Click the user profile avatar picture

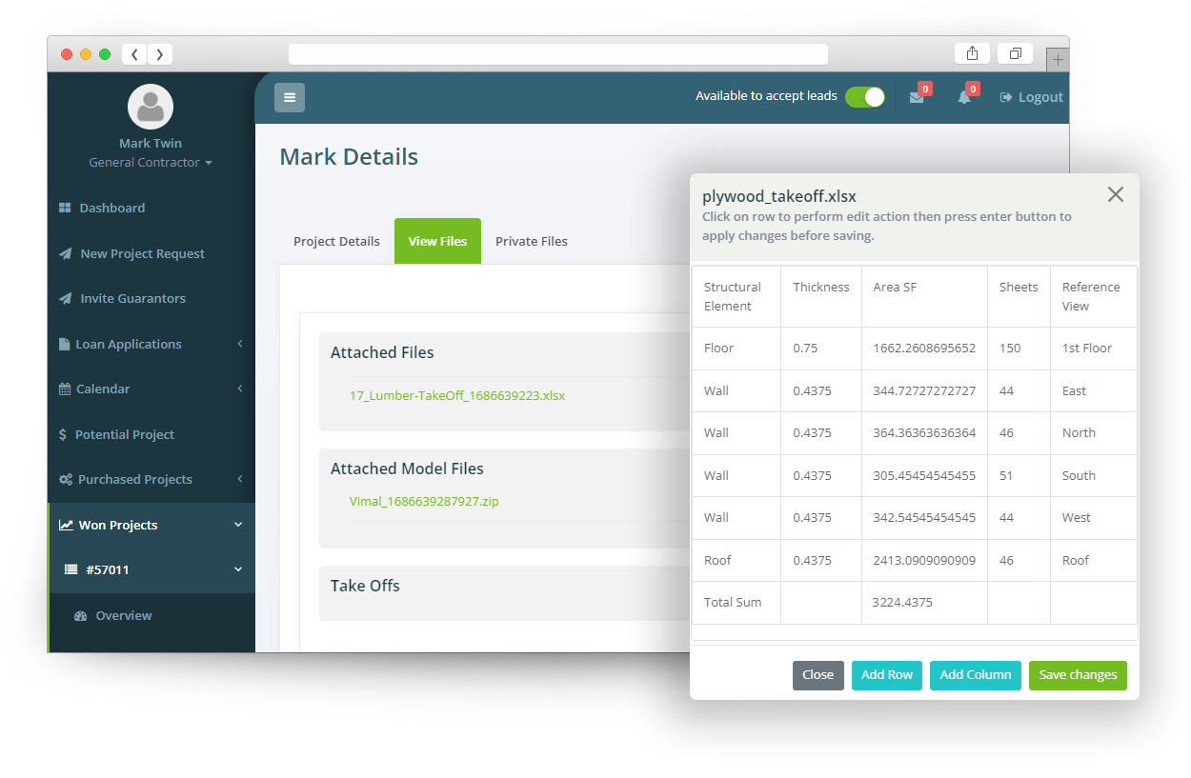point(150,107)
